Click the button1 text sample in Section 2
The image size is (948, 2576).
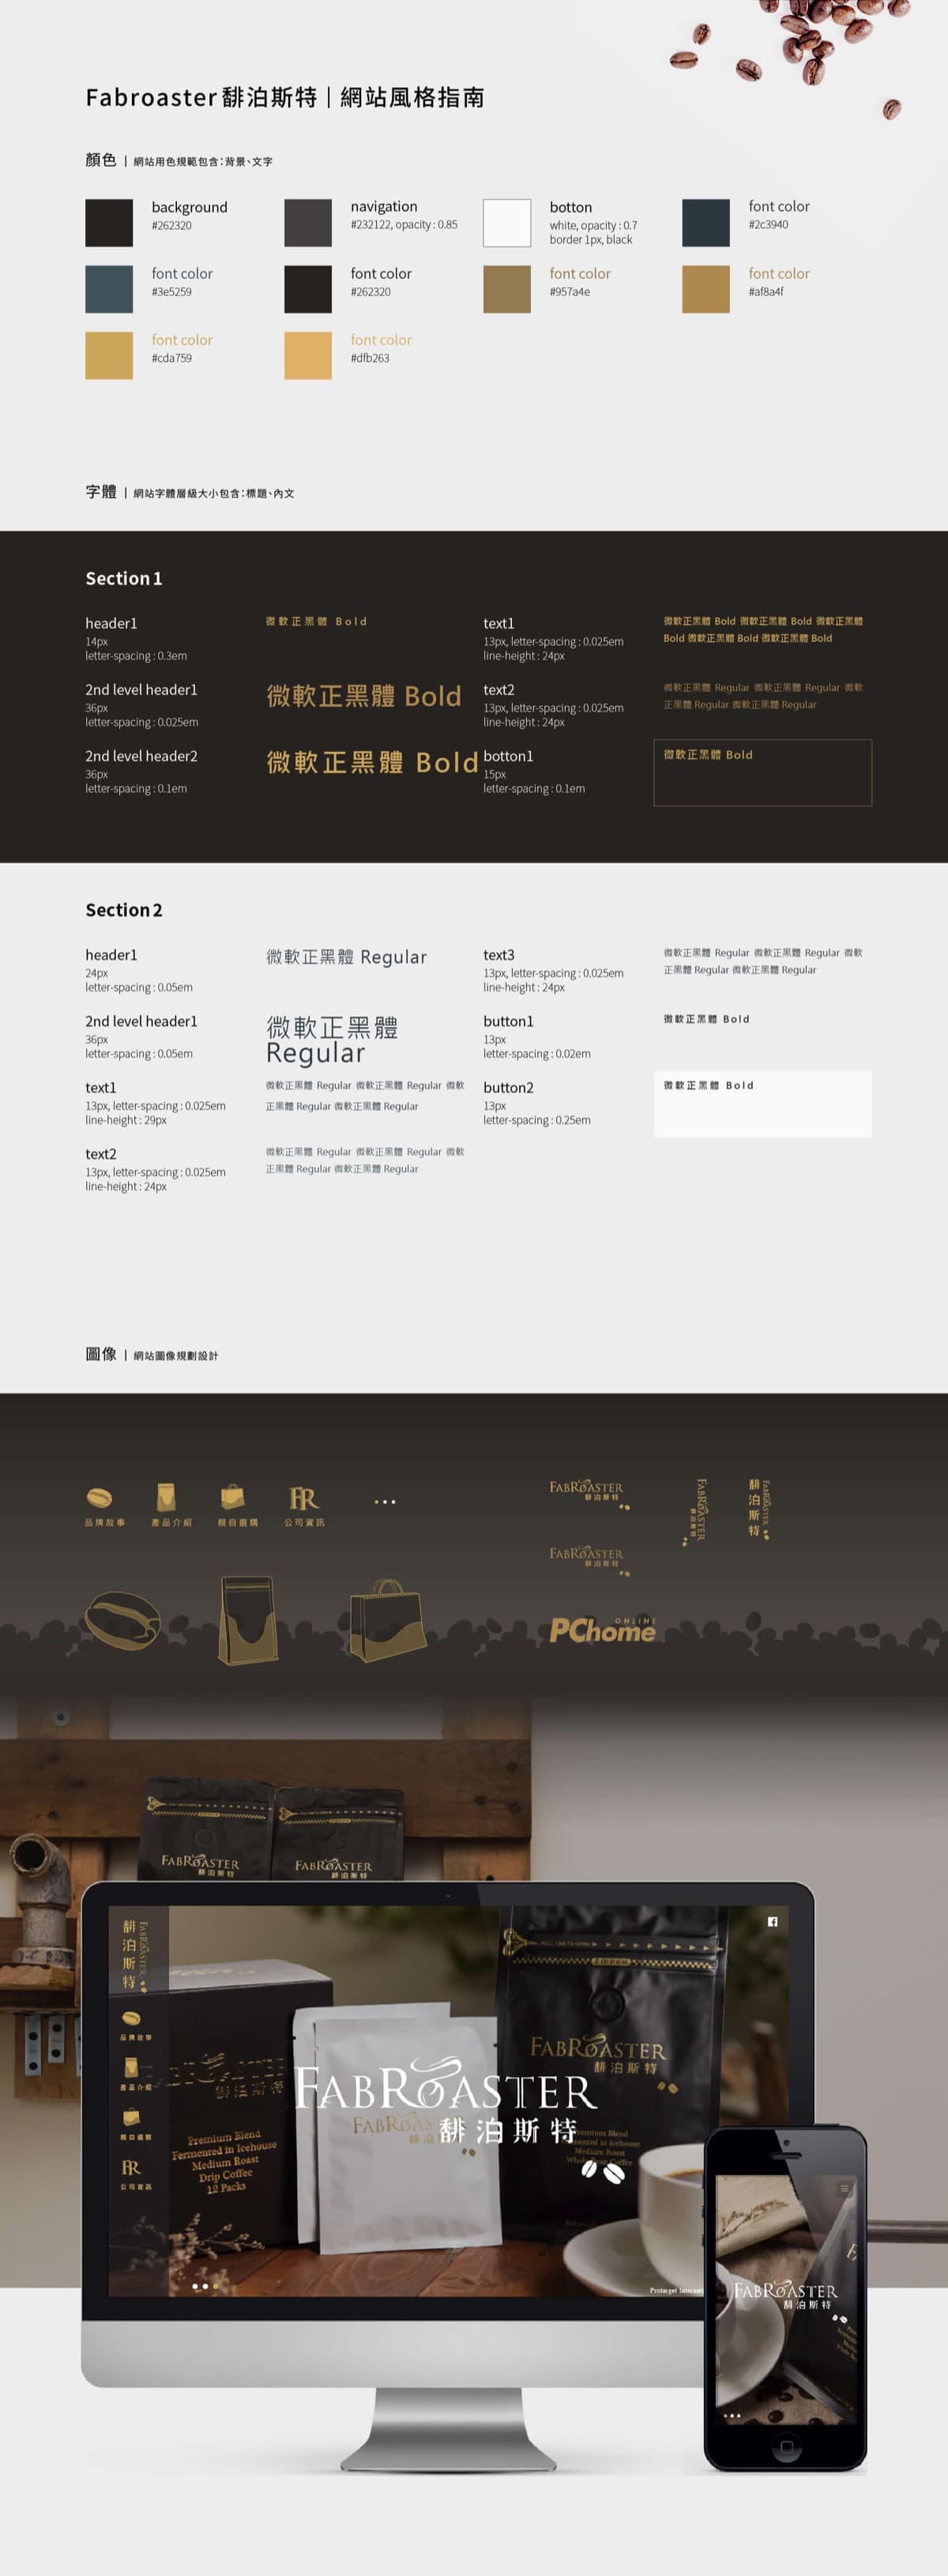tap(706, 1019)
